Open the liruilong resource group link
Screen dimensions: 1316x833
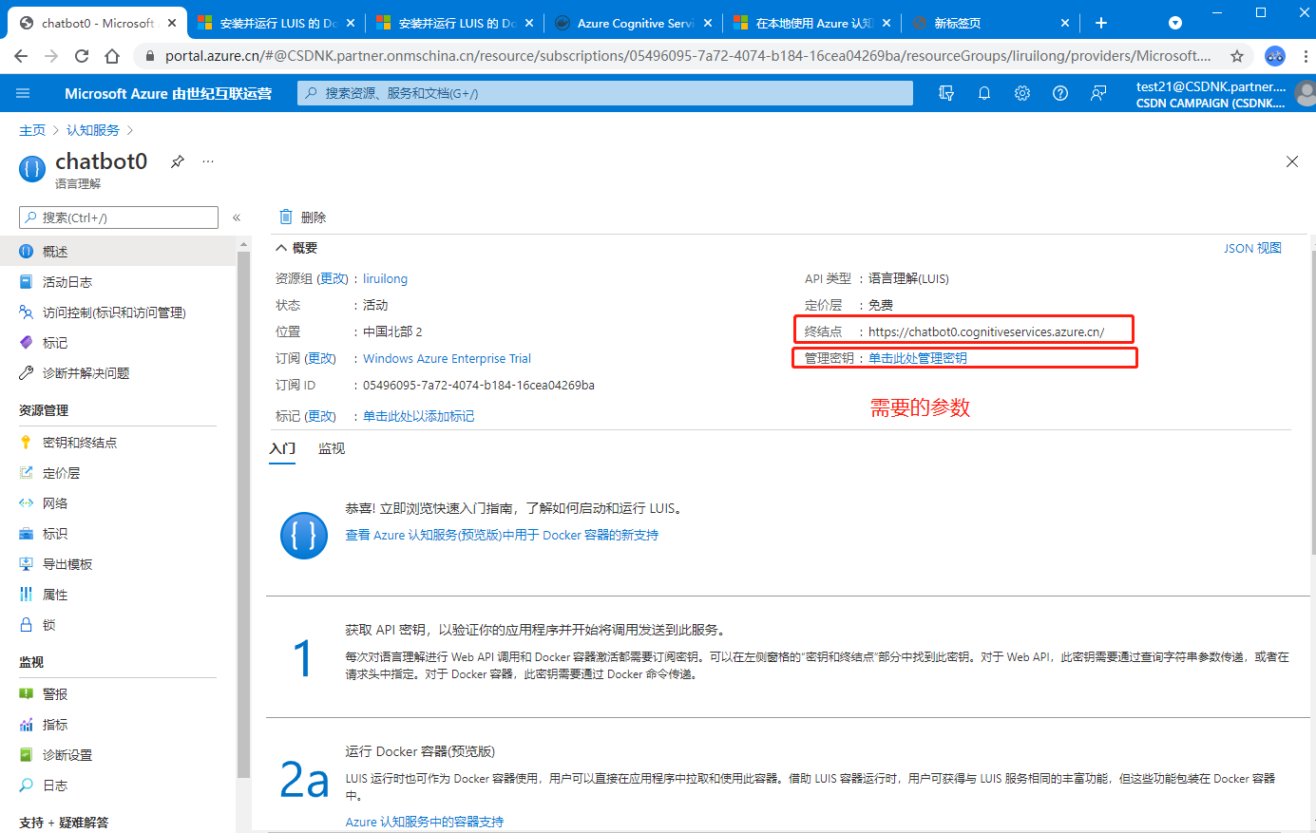pyautogui.click(x=385, y=278)
